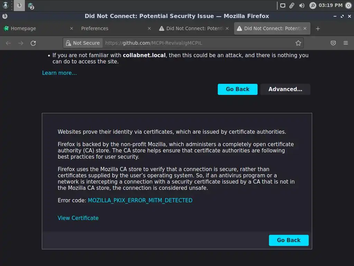Click the Not Secure identity label
This screenshot has width=354, height=266.
click(x=86, y=43)
